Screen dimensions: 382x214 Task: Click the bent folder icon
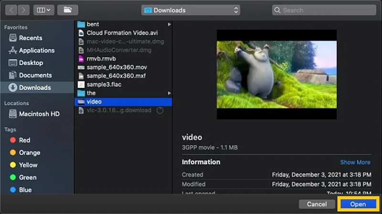(81, 24)
